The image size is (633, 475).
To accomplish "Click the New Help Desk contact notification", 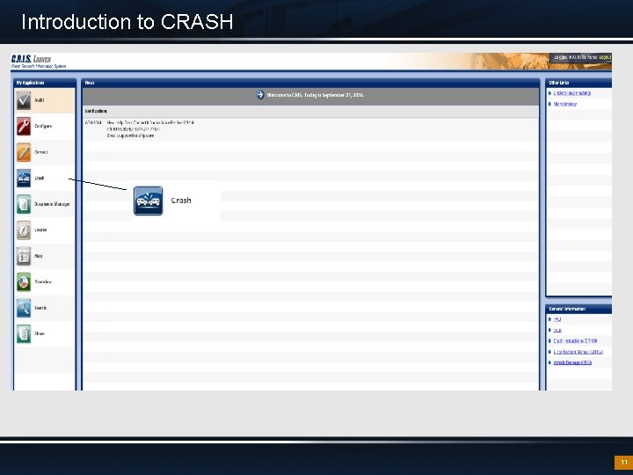I will (150, 128).
